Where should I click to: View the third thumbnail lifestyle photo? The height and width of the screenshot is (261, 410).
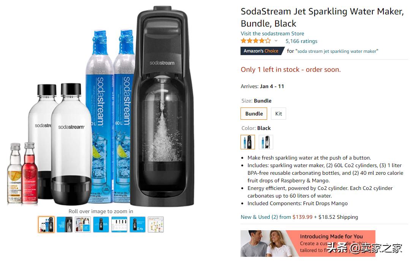pyautogui.click(x=83, y=225)
